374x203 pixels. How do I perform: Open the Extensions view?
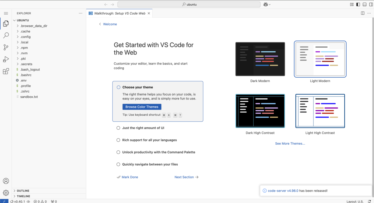tap(6, 71)
